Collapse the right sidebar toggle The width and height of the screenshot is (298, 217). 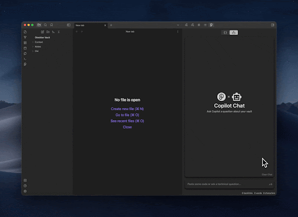coord(272,25)
